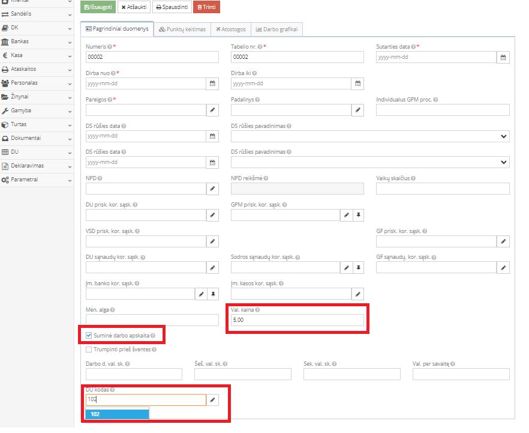The width and height of the screenshot is (529, 433).
Task: Uncheck the Suminė darbo apskaita checkbox
Action: point(89,336)
